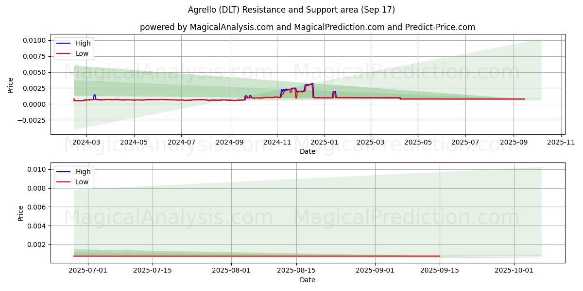Viewport: 583px width, 291px height.
Task: Click the '0.008' price tick, bottom chart
Action: click(x=36, y=188)
